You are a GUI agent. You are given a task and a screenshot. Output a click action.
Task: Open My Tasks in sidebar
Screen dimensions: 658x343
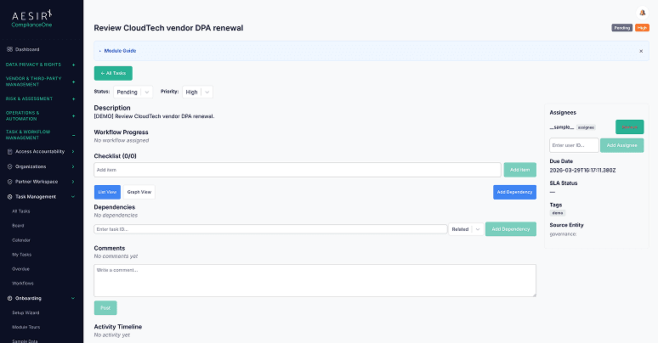click(x=22, y=255)
